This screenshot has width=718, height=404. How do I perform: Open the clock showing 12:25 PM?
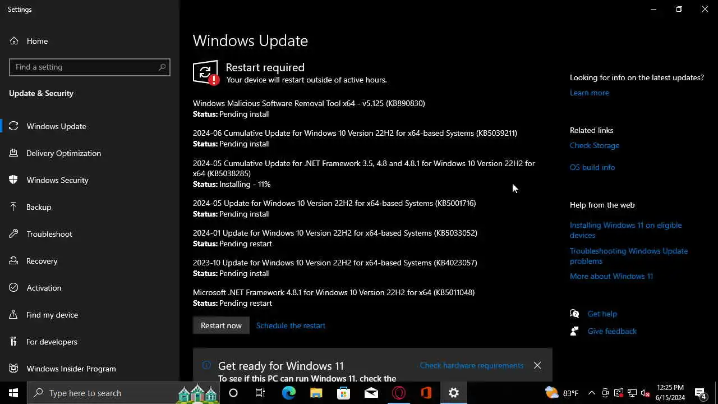[x=670, y=393]
